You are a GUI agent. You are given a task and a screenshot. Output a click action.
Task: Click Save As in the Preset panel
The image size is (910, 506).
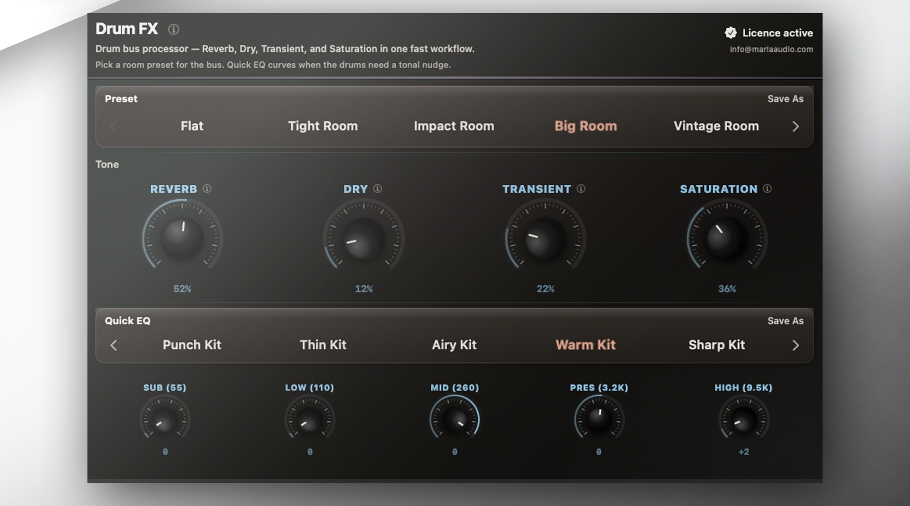pos(785,99)
